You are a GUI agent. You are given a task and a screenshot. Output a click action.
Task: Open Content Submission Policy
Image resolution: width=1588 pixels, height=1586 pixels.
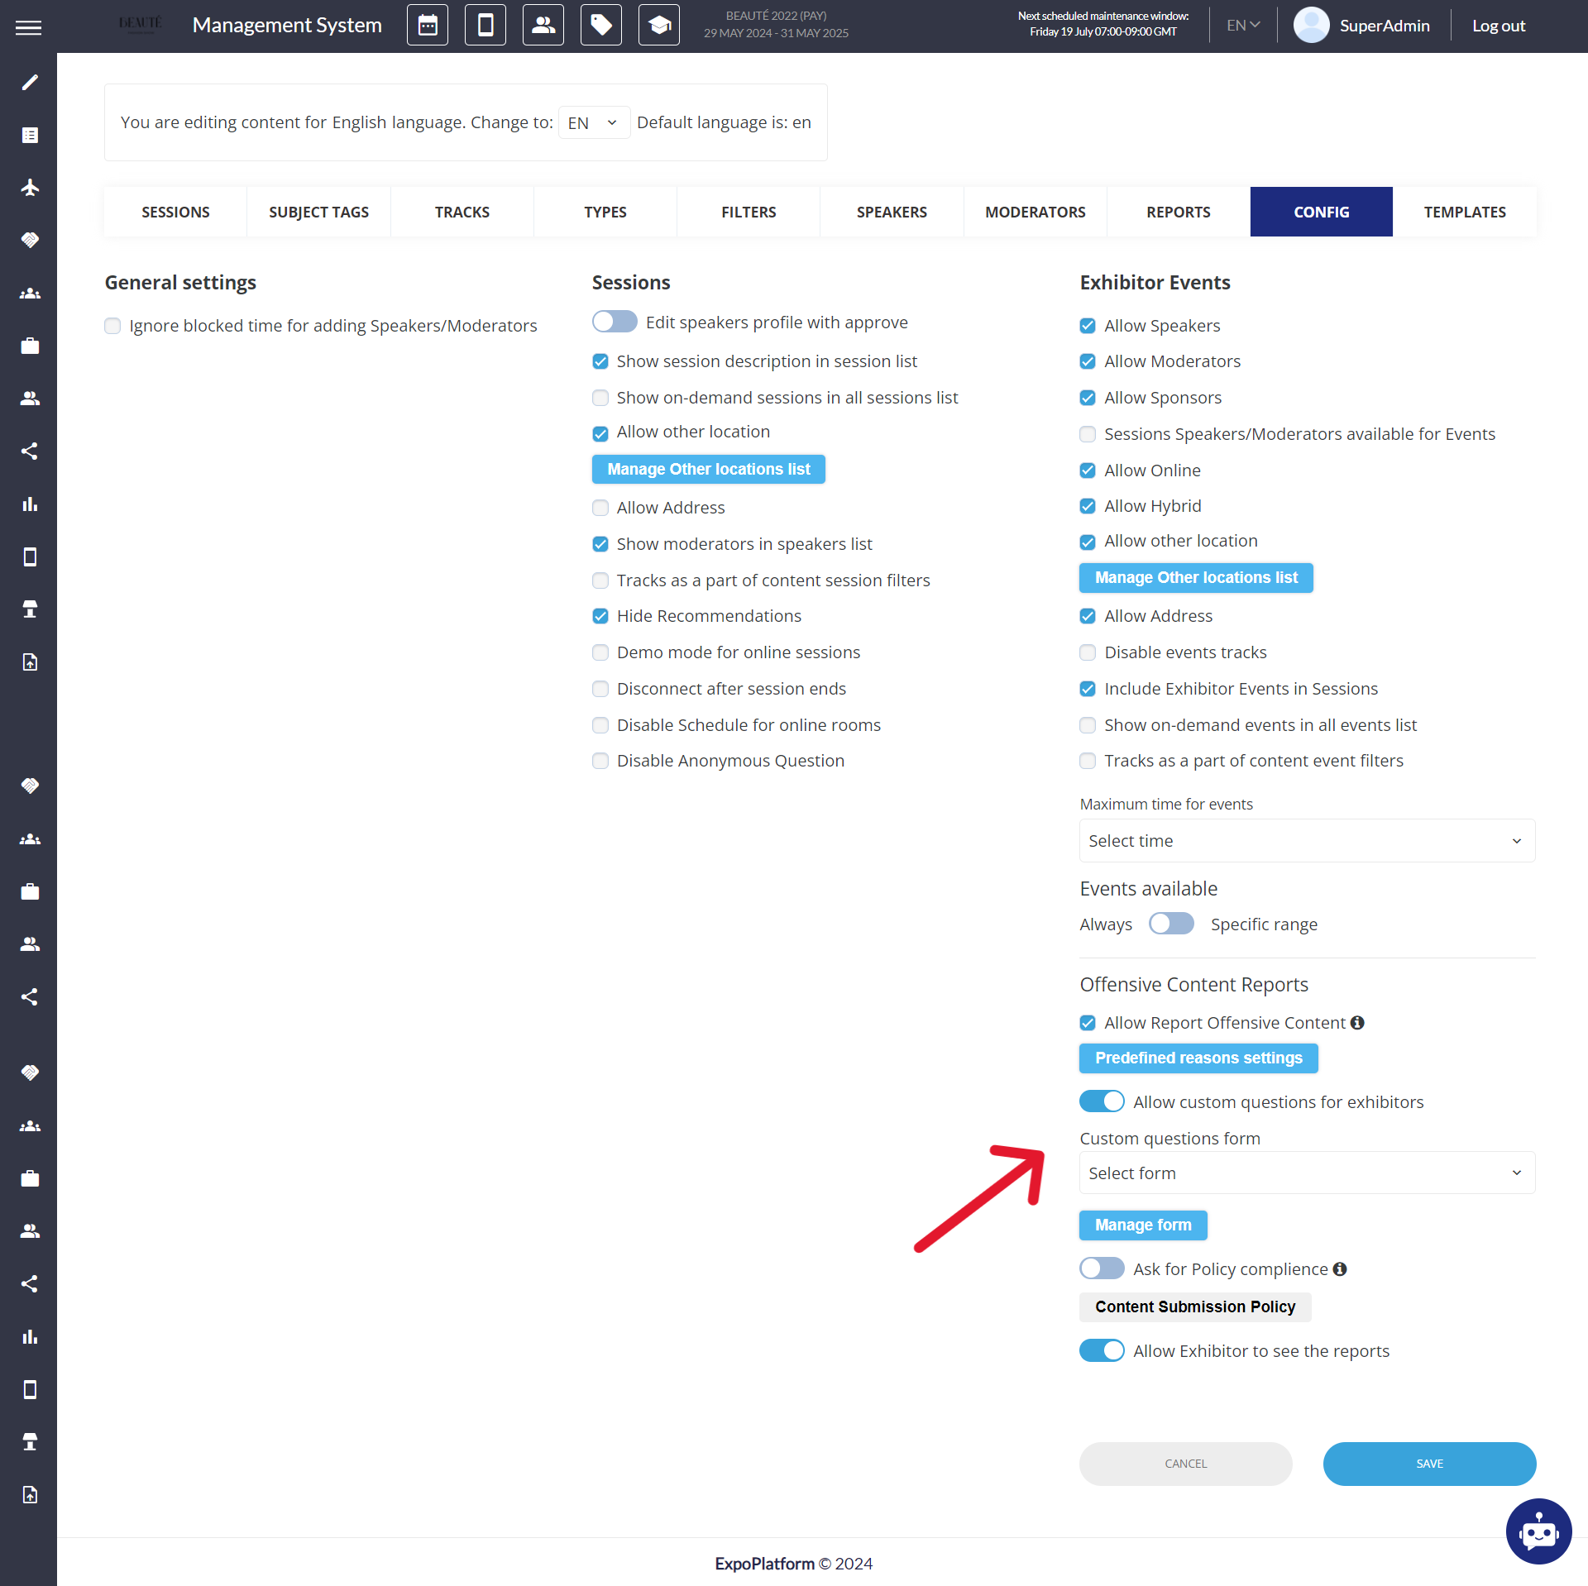pyautogui.click(x=1195, y=1307)
